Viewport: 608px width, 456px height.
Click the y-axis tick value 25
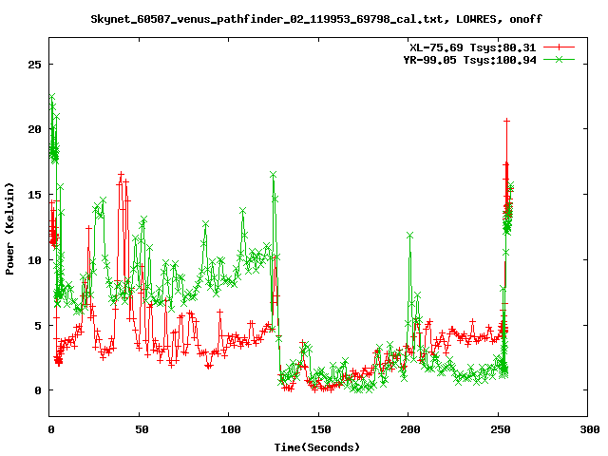pos(34,65)
